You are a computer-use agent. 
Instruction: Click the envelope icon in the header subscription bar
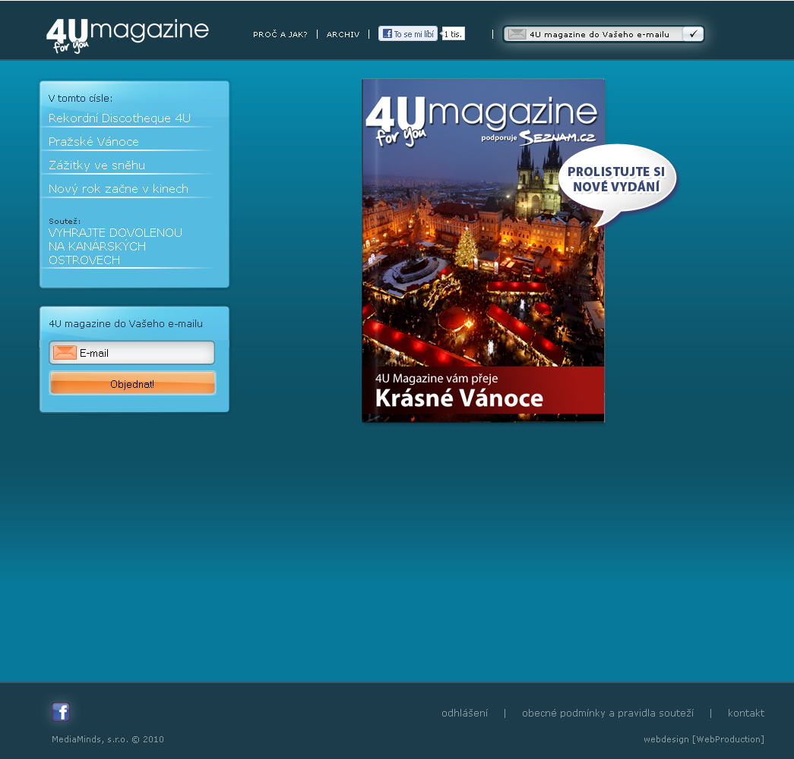518,33
